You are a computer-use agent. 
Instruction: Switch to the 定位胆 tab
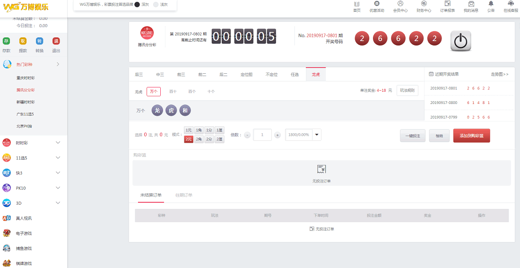tap(246, 75)
